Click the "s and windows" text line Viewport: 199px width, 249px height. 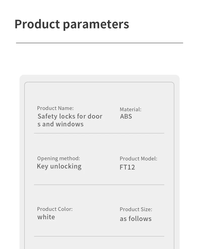point(60,124)
